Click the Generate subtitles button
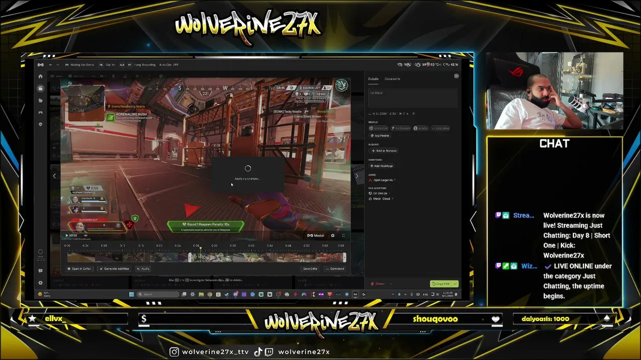The image size is (641, 360). (x=115, y=268)
